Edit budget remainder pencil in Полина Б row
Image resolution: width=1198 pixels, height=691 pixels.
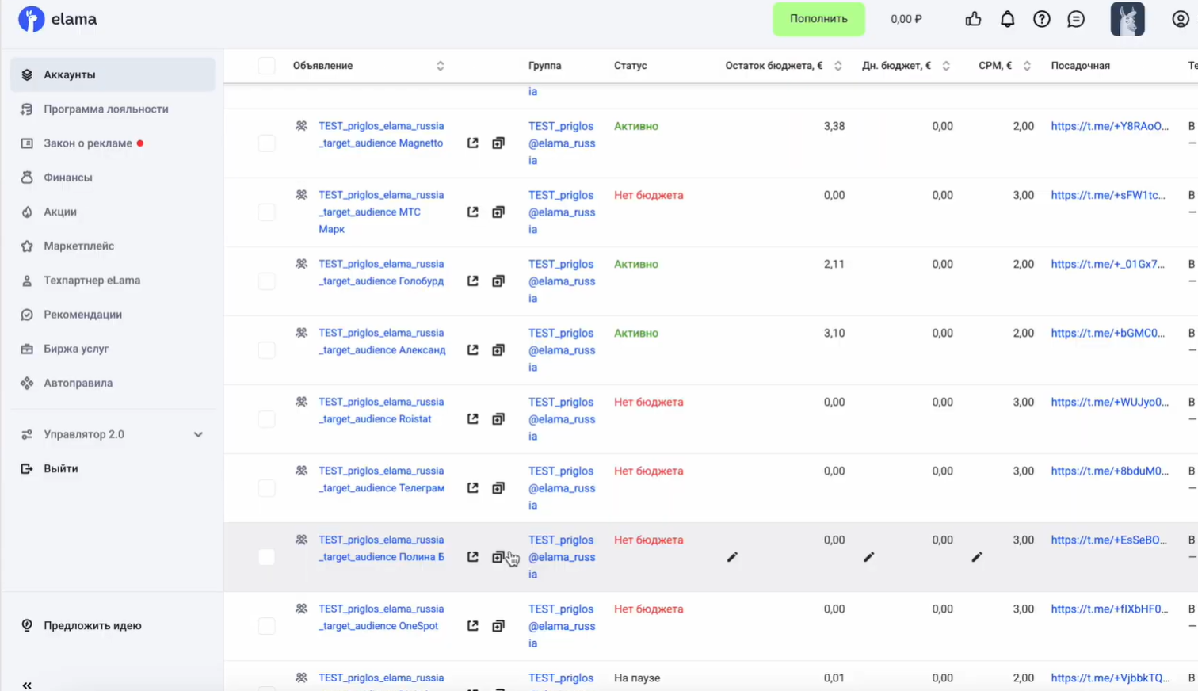[x=732, y=557]
